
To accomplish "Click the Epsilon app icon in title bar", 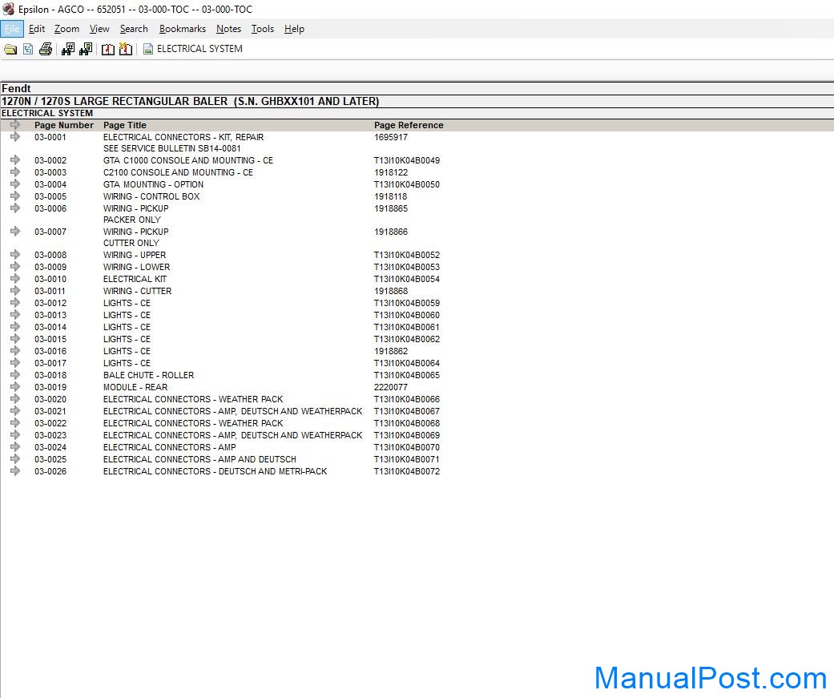I will pyautogui.click(x=8, y=9).
